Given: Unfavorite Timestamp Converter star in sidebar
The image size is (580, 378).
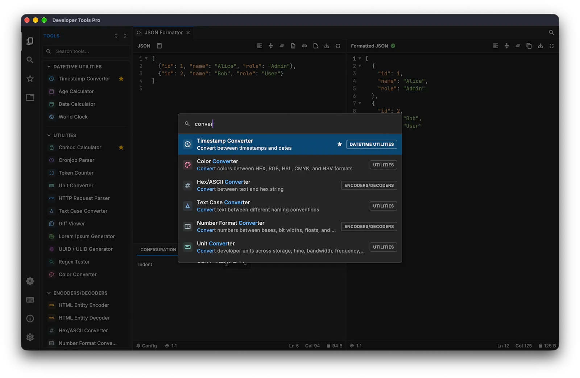Looking at the screenshot, I should pos(121,79).
